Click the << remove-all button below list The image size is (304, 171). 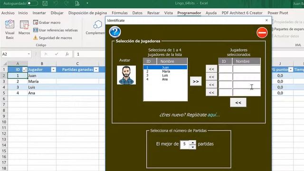point(238,103)
